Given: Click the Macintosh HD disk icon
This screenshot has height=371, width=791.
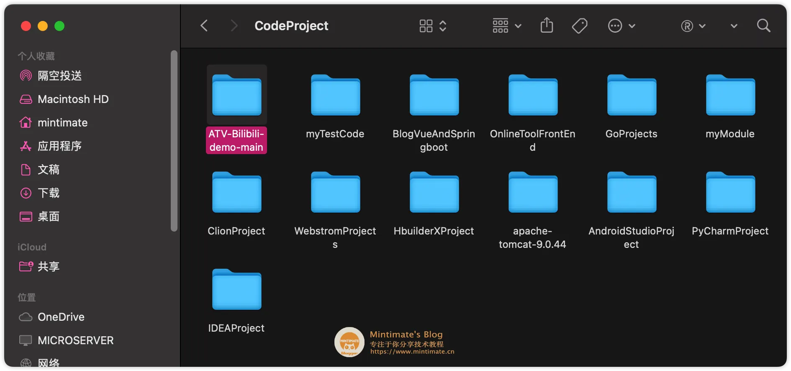Looking at the screenshot, I should coord(26,99).
